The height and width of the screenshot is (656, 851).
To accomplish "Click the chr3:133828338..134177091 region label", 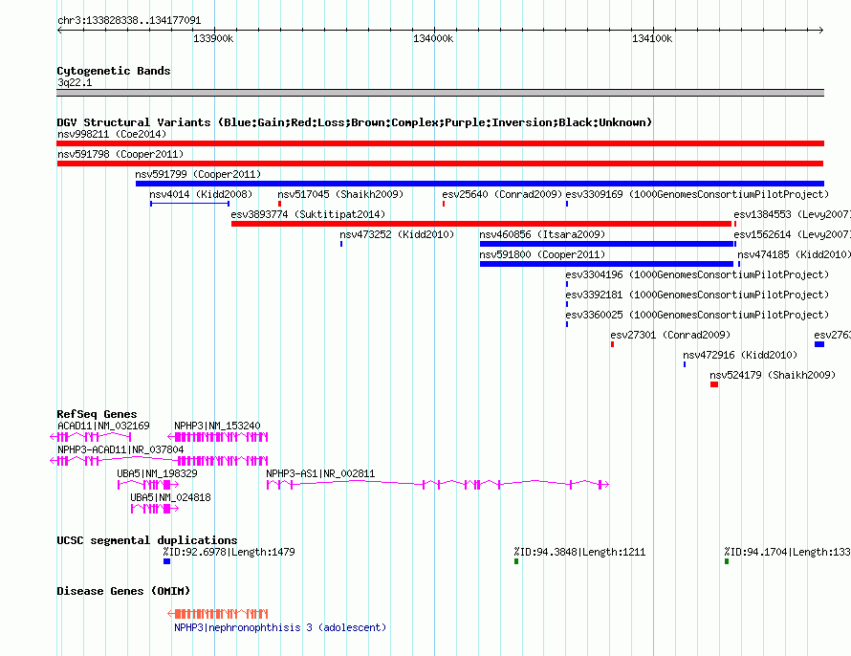I will pyautogui.click(x=129, y=20).
